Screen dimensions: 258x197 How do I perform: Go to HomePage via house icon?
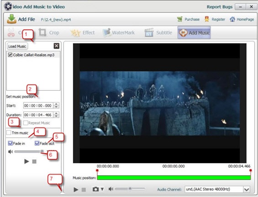pos(232,19)
